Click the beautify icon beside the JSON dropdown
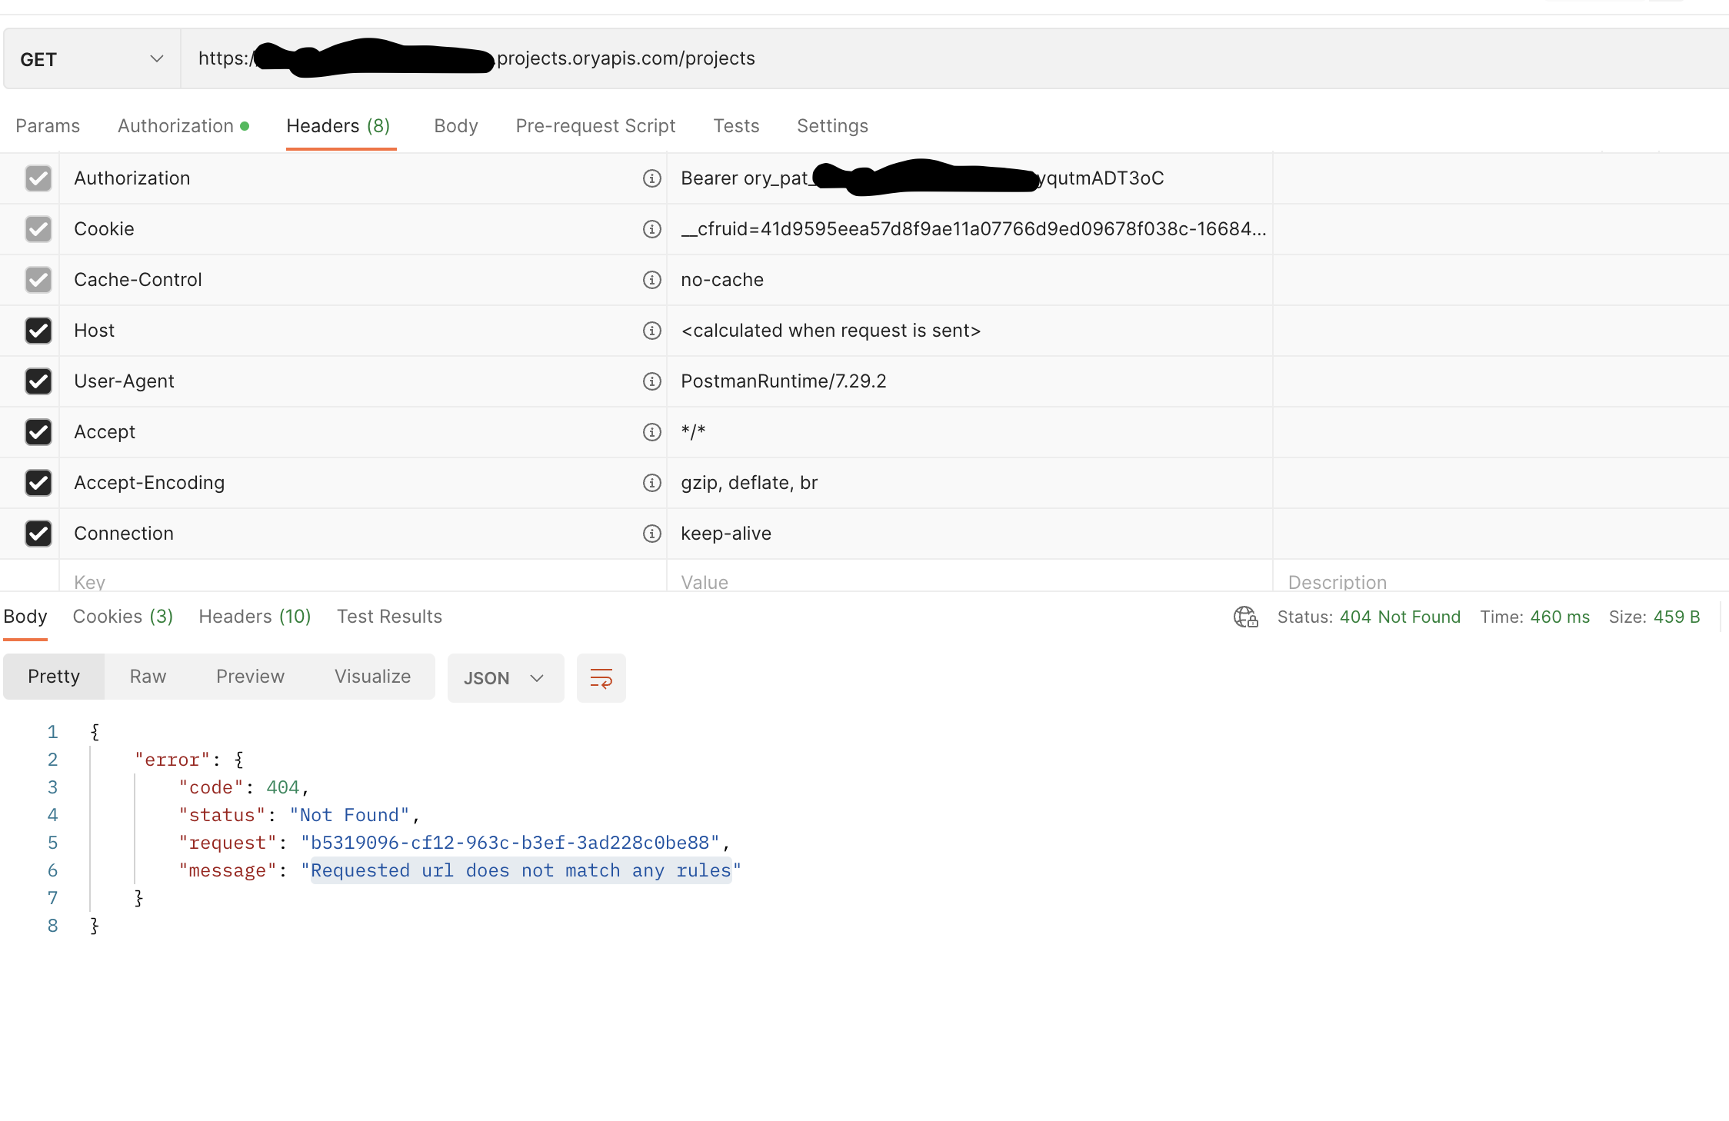The height and width of the screenshot is (1121, 1729). click(x=601, y=677)
